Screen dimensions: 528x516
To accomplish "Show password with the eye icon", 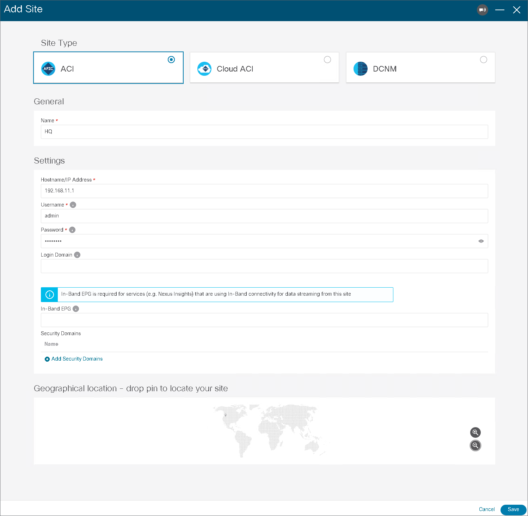I will pyautogui.click(x=481, y=241).
